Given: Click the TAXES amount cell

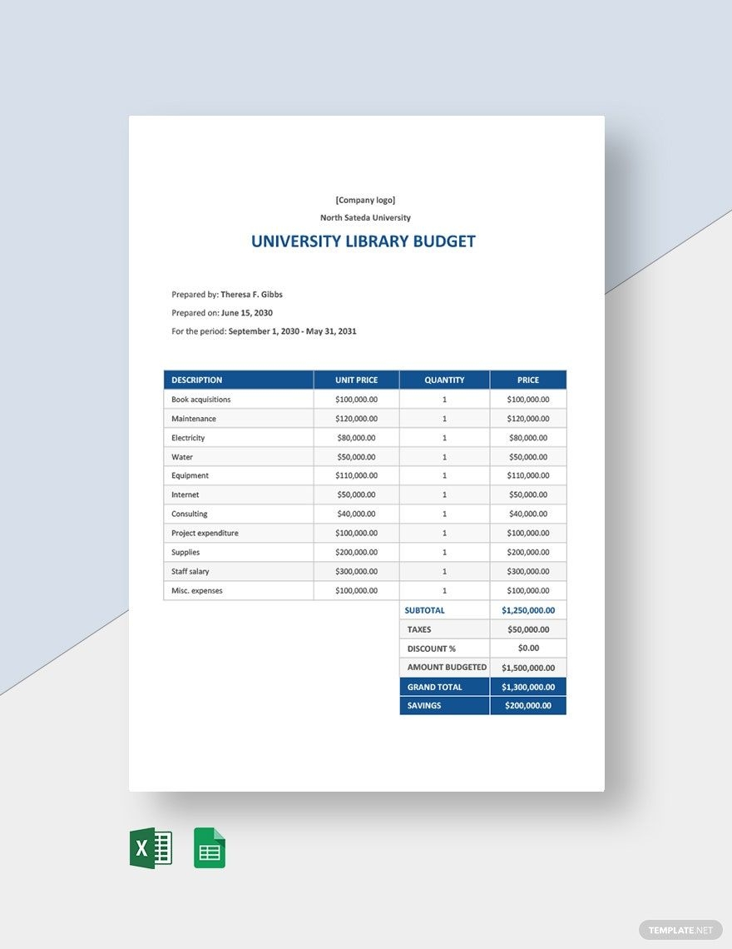Looking at the screenshot, I should (528, 629).
